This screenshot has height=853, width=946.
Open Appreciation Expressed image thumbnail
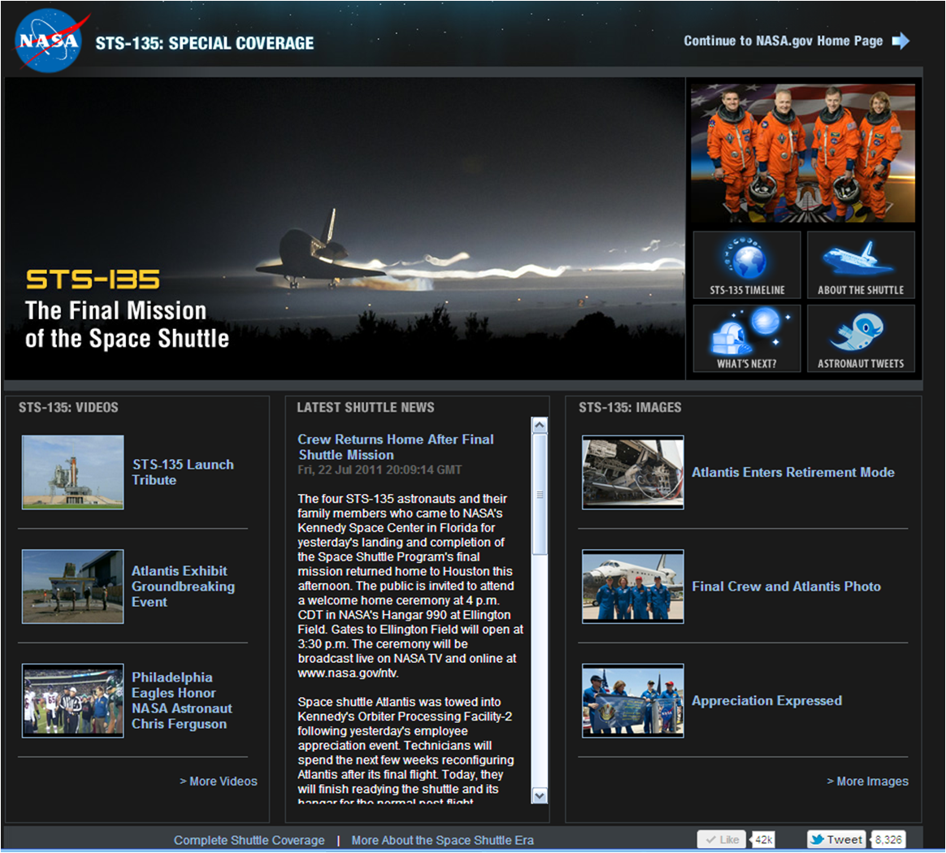click(633, 700)
